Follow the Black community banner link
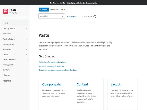 coord(82,3)
